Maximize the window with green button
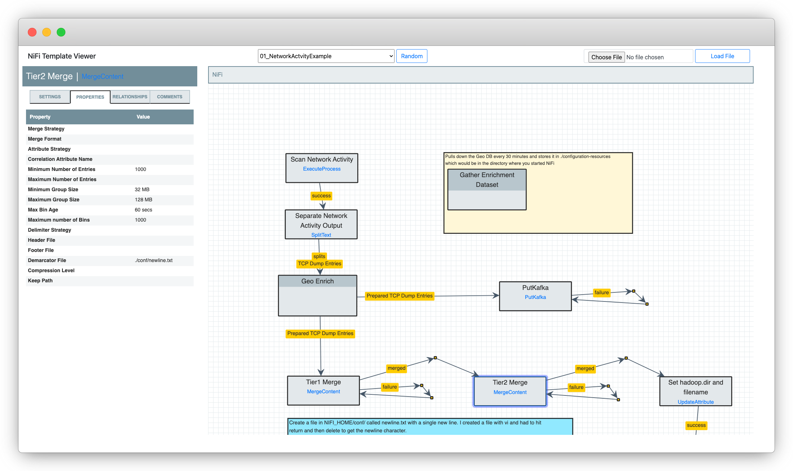Viewport: 793px width, 471px height. (61, 32)
